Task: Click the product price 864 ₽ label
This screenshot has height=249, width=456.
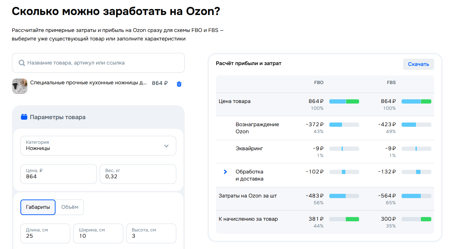Action: [x=160, y=83]
